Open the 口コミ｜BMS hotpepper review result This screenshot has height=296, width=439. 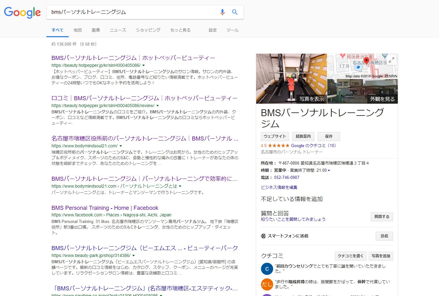click(144, 98)
